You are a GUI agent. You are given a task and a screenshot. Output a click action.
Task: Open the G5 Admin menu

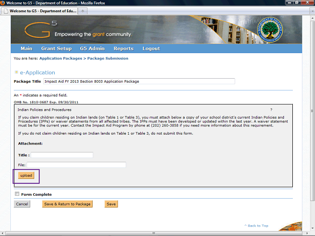92,49
